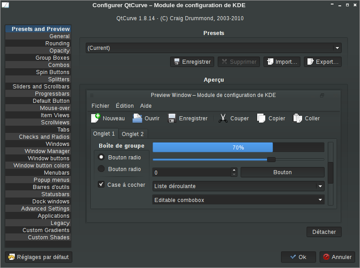Go to Group Boxes settings
This screenshot has height=268, width=360.
[38, 57]
